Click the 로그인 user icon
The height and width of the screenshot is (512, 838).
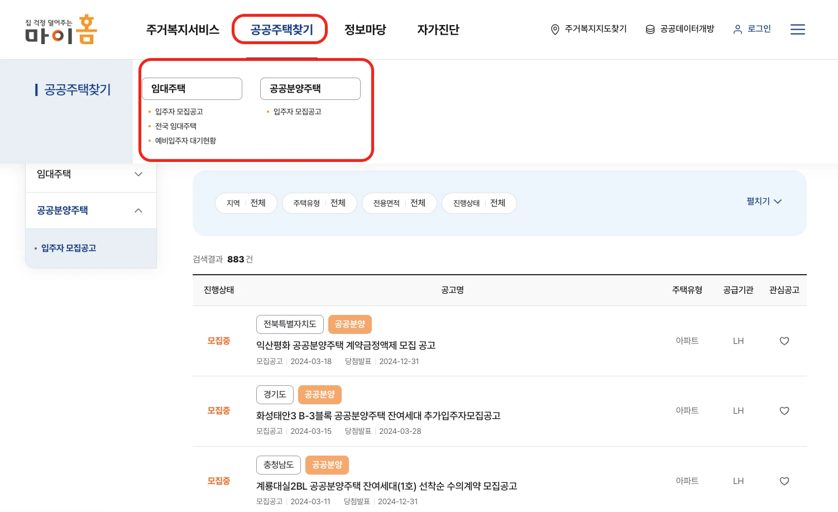[x=738, y=30]
